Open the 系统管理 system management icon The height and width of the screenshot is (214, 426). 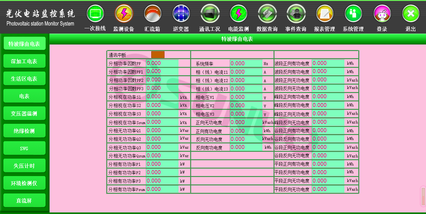coord(353,14)
